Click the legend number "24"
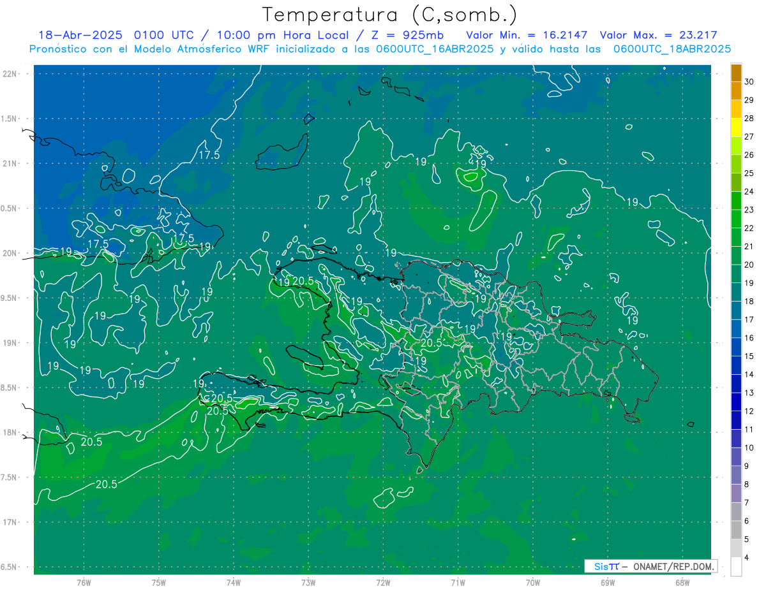 click(749, 192)
